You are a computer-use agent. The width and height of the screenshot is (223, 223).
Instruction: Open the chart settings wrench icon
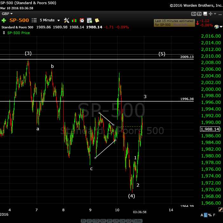66,20
